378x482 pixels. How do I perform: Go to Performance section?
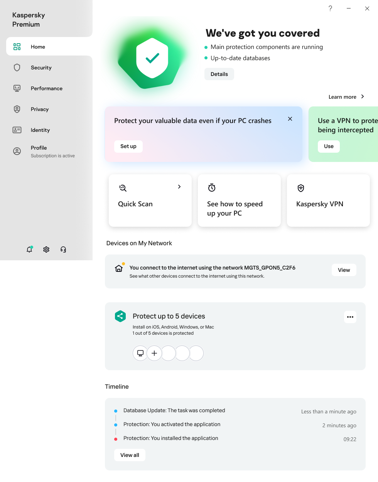(x=49, y=88)
